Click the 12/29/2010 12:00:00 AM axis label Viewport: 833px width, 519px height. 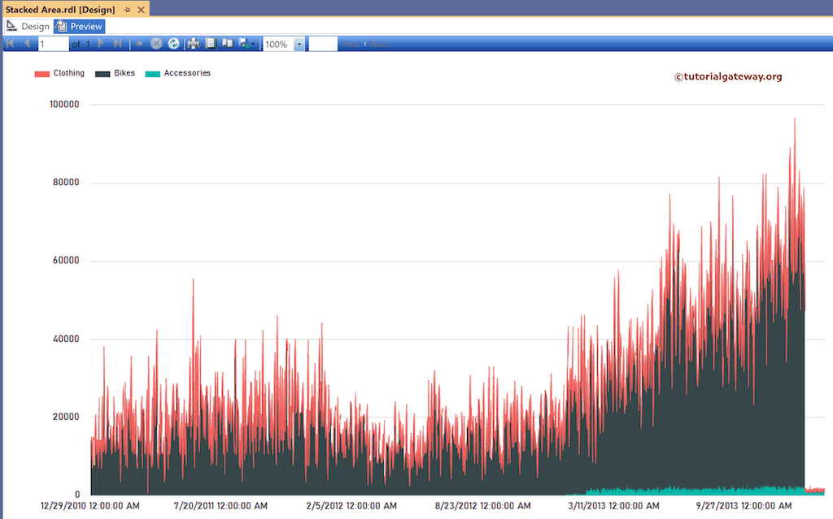pos(90,506)
